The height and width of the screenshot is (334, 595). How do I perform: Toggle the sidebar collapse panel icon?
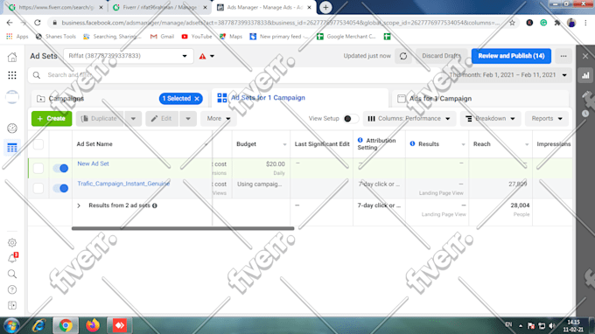pos(12,305)
